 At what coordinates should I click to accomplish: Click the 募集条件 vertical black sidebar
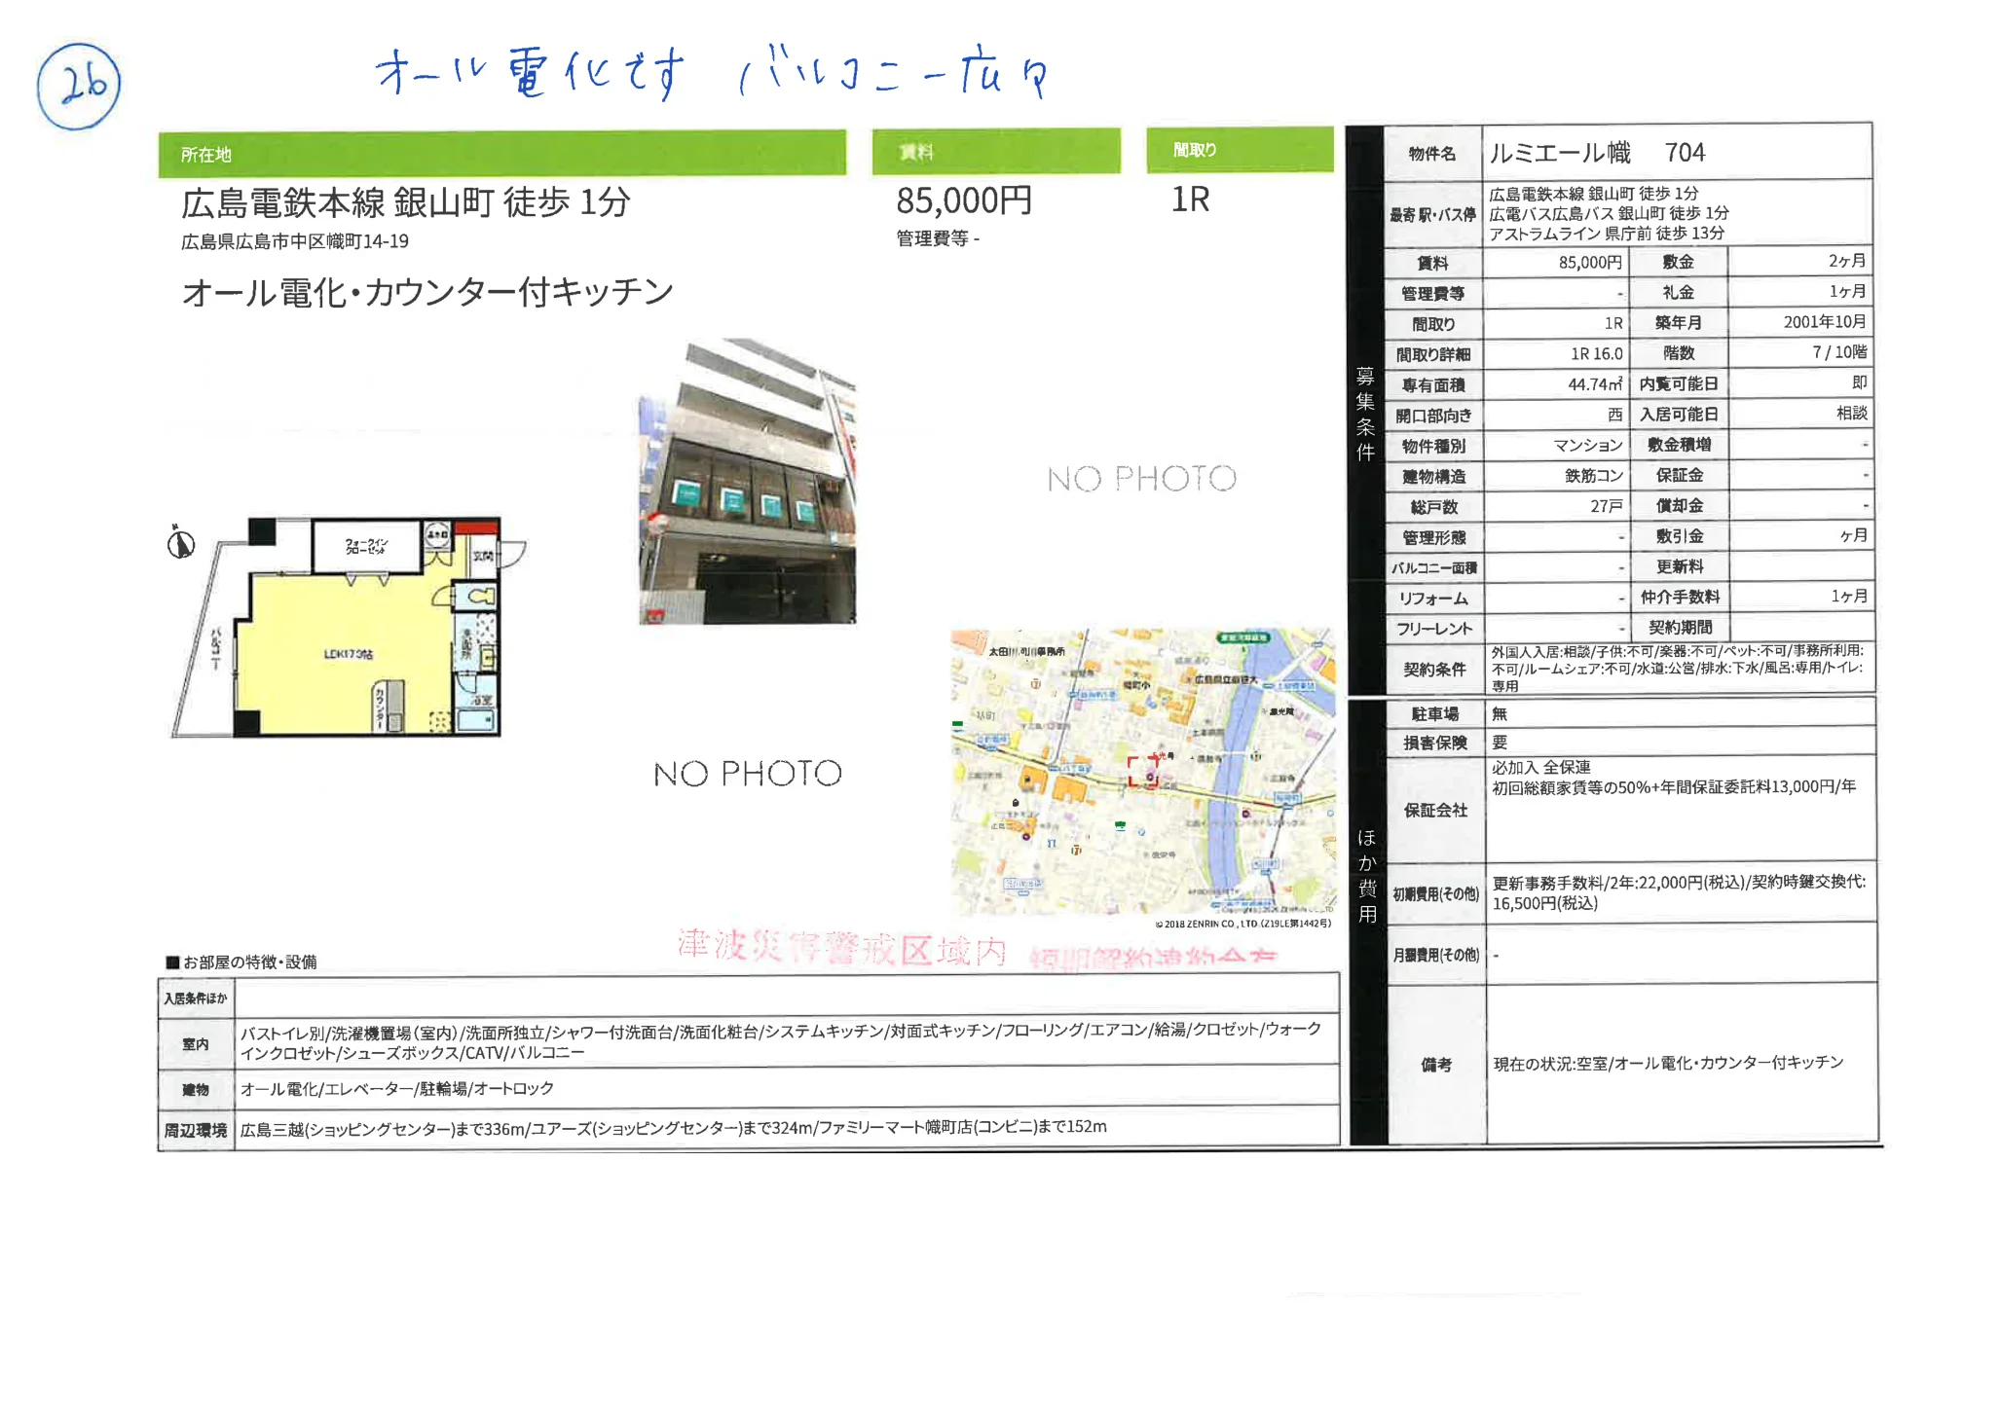1365,413
